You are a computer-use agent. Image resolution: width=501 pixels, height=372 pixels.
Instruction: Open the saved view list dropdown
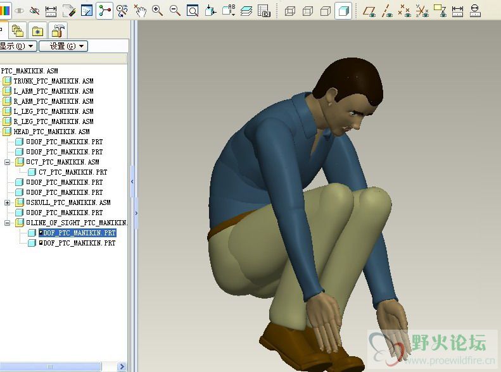tap(229, 11)
